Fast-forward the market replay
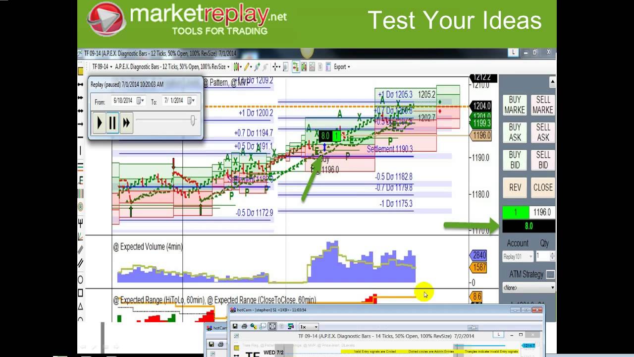This screenshot has width=634, height=357. pos(126,122)
